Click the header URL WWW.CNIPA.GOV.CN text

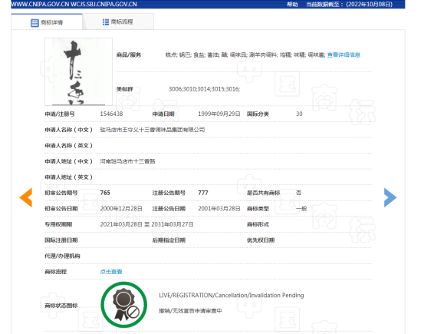(x=40, y=5)
